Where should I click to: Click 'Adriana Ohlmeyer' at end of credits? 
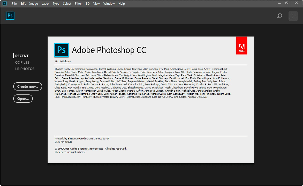pos(197,97)
